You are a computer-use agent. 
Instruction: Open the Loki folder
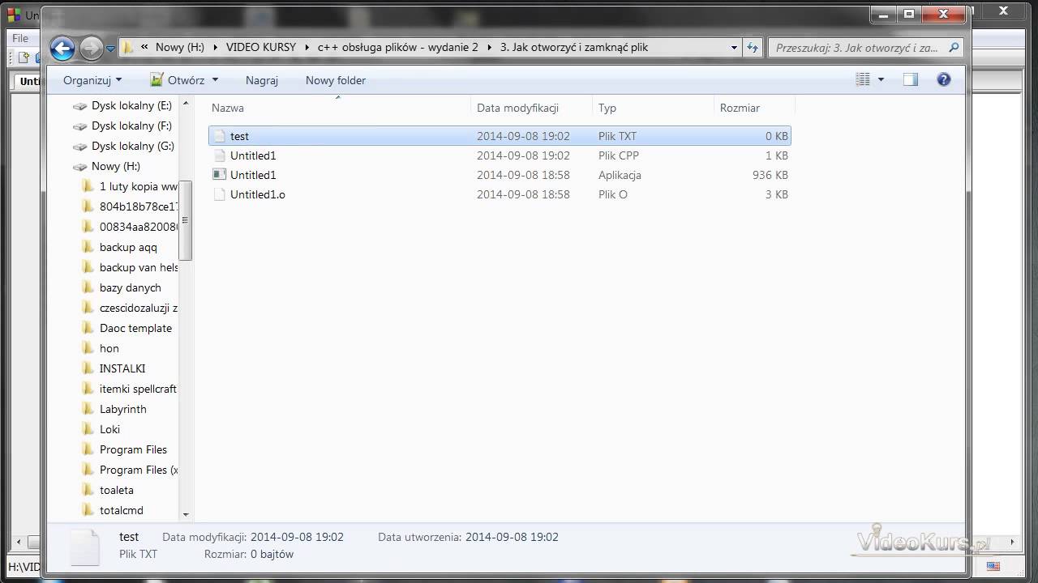109,429
